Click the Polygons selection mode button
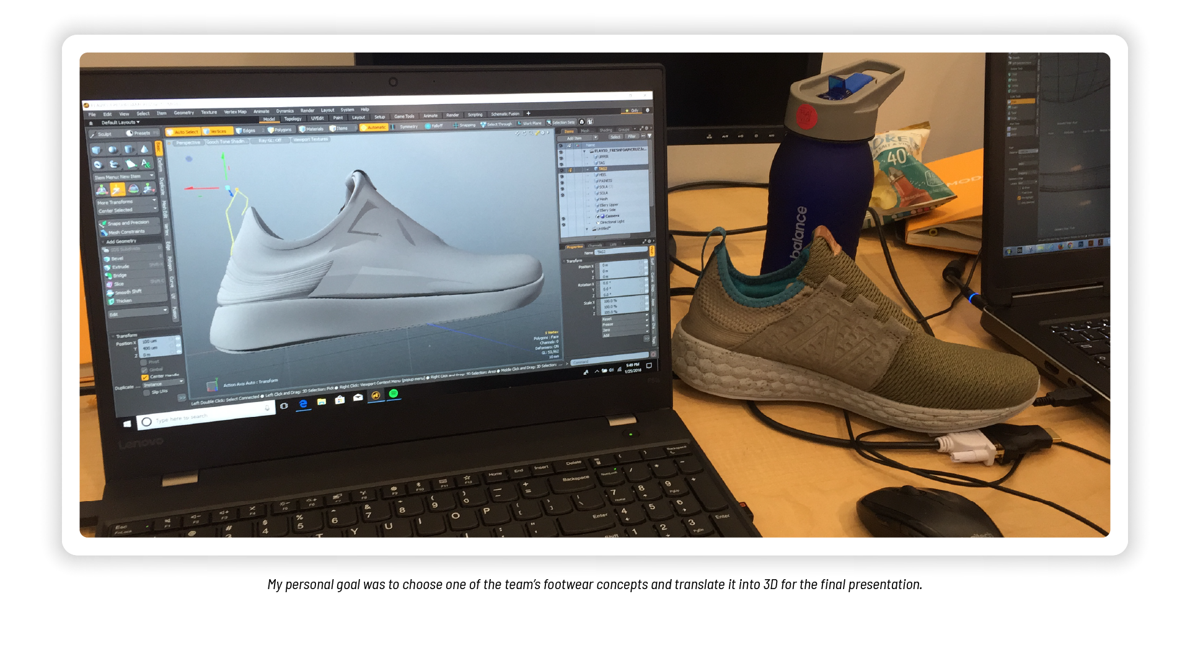1190x669 pixels. [280, 130]
